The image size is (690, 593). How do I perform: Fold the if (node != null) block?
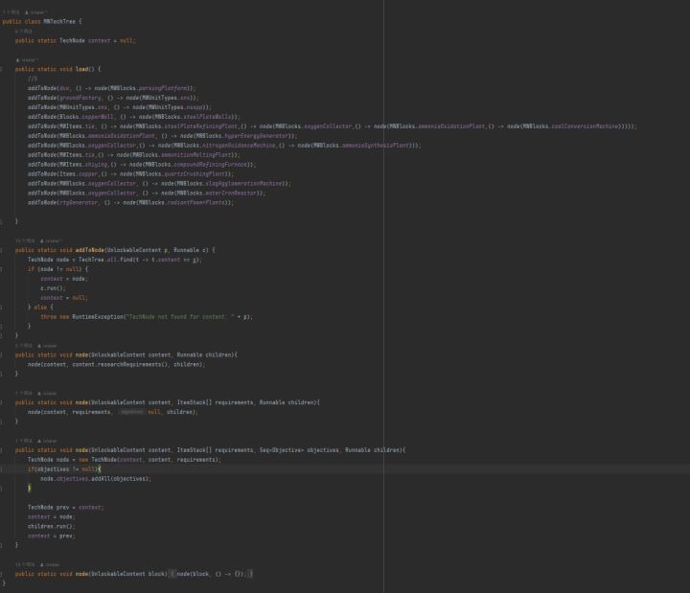click(3, 269)
